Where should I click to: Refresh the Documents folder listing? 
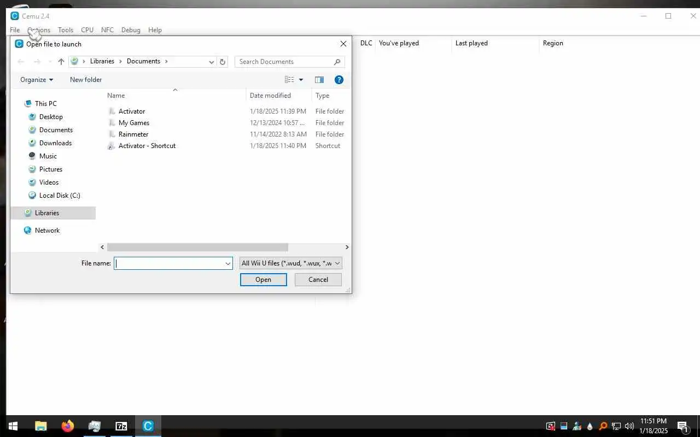pos(223,62)
